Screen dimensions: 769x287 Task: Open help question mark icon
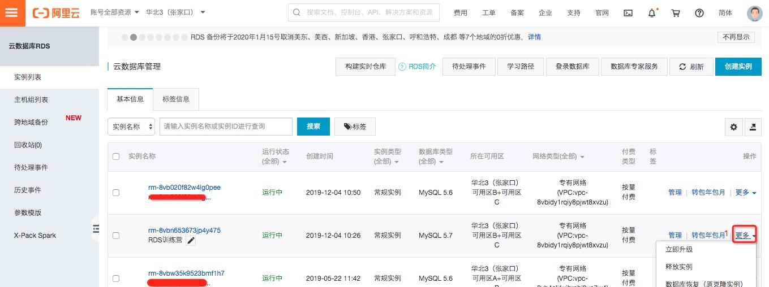point(699,12)
